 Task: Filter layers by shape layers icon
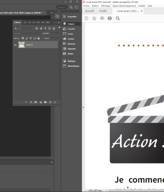pos(49,28)
